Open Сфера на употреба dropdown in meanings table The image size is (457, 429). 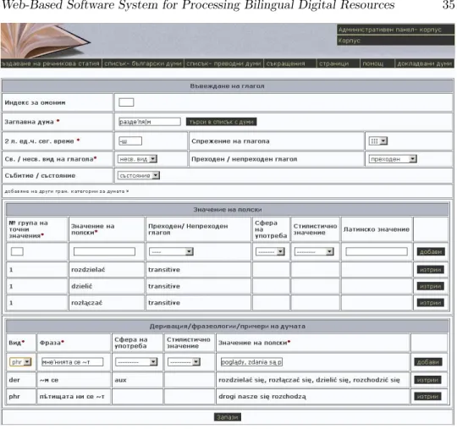pyautogui.click(x=270, y=251)
